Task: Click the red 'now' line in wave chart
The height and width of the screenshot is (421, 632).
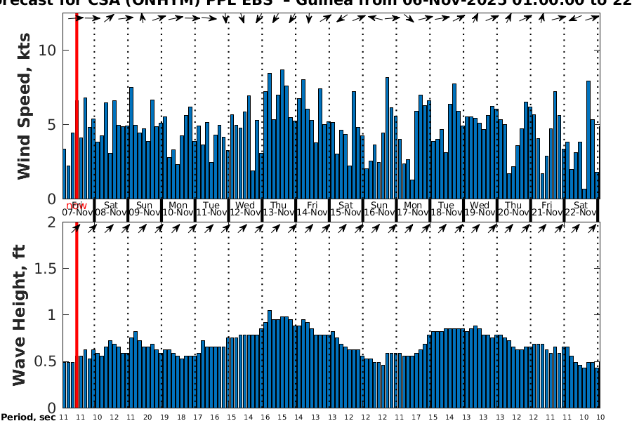Action: pyautogui.click(x=76, y=316)
